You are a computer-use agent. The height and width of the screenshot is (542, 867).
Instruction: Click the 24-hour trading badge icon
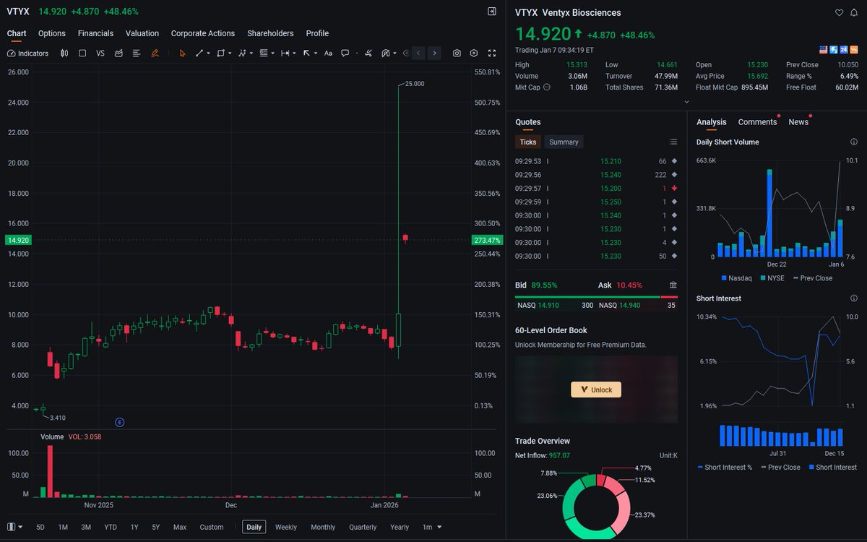click(844, 50)
